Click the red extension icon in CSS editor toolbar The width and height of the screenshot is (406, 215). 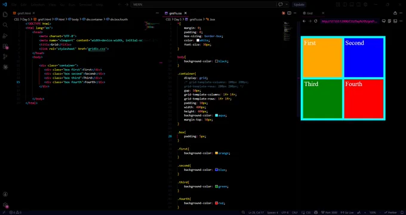(284, 13)
